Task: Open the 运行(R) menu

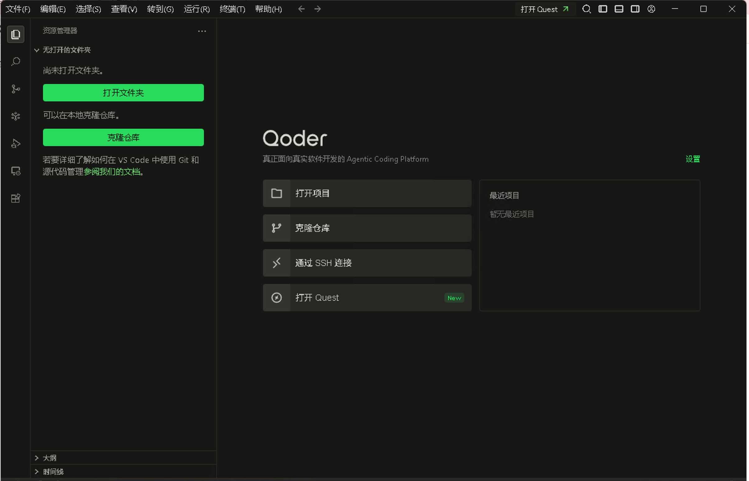Action: 197,9
